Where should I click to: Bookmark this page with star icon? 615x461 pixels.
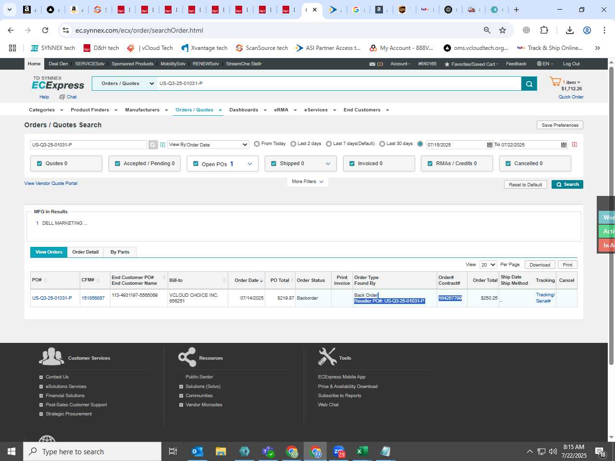point(503,30)
